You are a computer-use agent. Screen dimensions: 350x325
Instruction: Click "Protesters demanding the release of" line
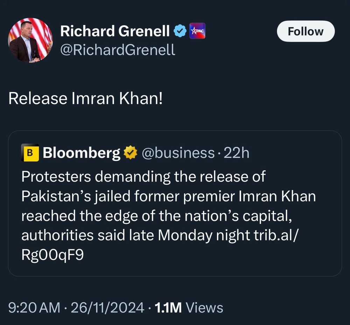point(143,176)
